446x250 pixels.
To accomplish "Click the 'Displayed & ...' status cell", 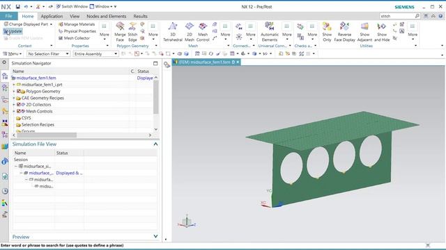I will coord(69,173).
